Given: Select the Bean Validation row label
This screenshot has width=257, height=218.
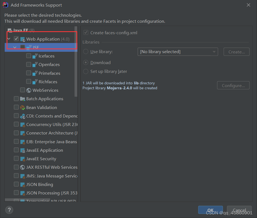Looking at the screenshot, I should pyautogui.click(x=42, y=107).
